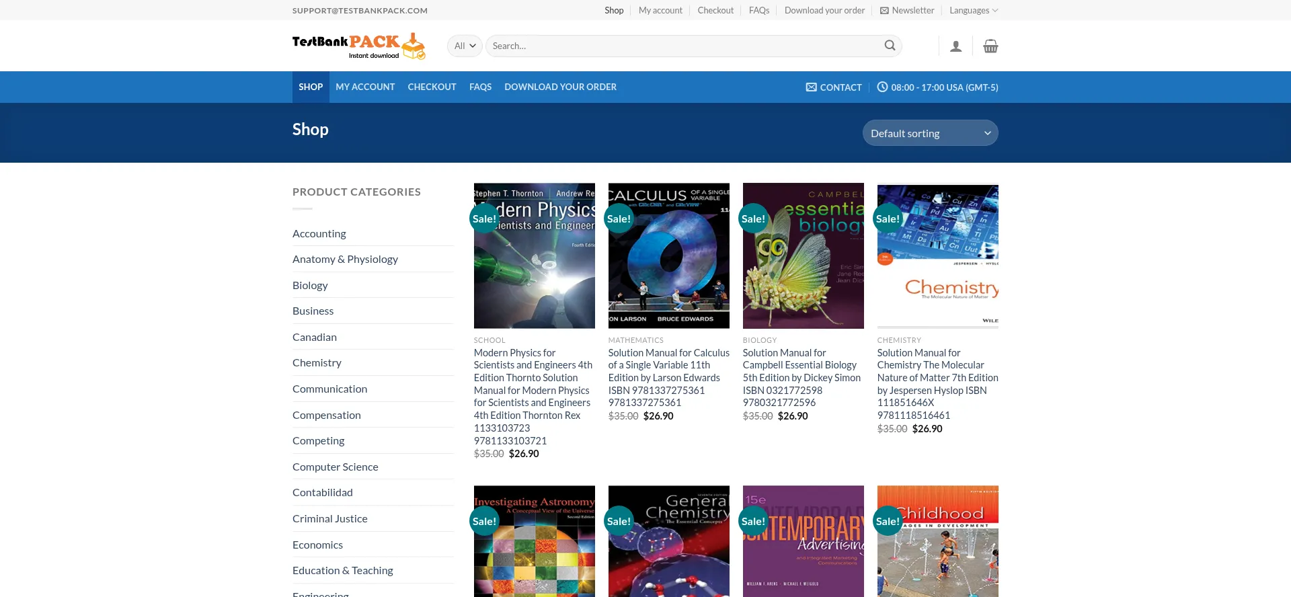Click the clock icon beside business hours
This screenshot has height=597, width=1291.
point(882,87)
